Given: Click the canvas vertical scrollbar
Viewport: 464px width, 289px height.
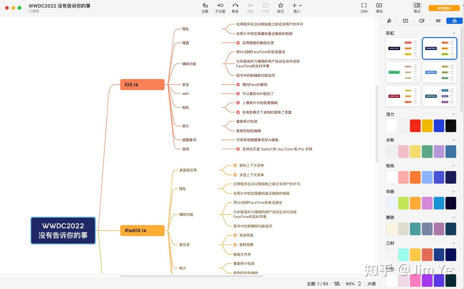Looking at the screenshot, I should [x=377, y=124].
